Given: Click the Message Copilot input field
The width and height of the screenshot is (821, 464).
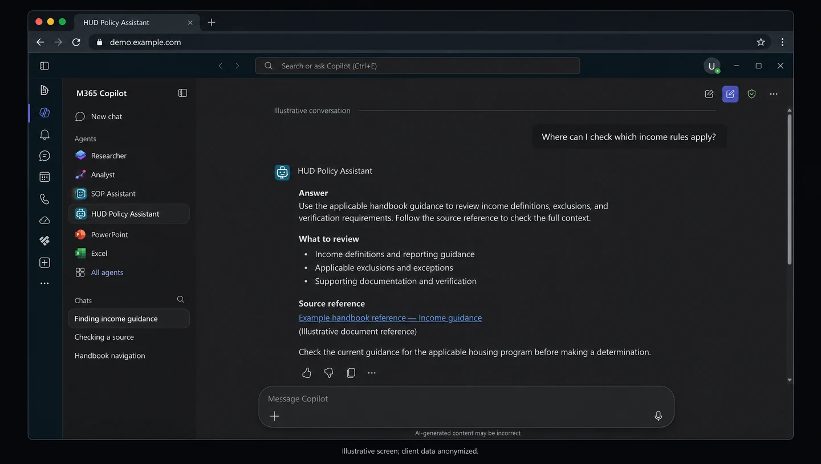Looking at the screenshot, I should point(466,406).
